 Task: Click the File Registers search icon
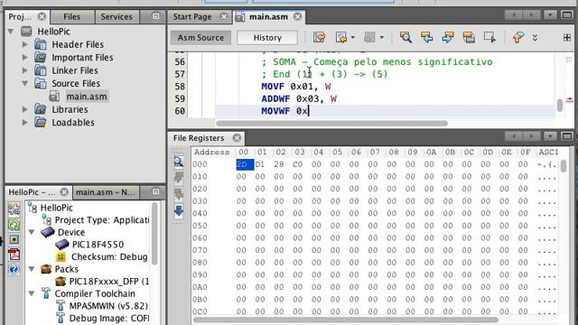tap(179, 162)
